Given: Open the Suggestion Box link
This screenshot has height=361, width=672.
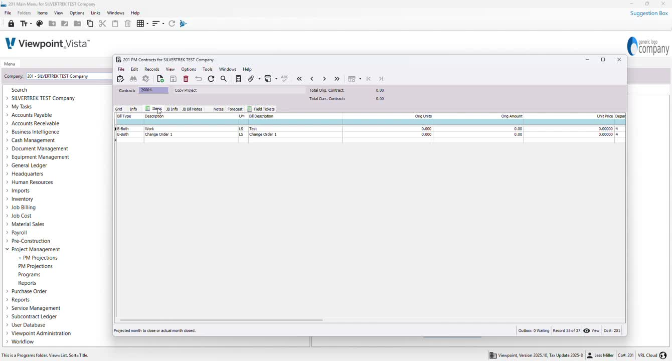Looking at the screenshot, I should pyautogui.click(x=649, y=14).
